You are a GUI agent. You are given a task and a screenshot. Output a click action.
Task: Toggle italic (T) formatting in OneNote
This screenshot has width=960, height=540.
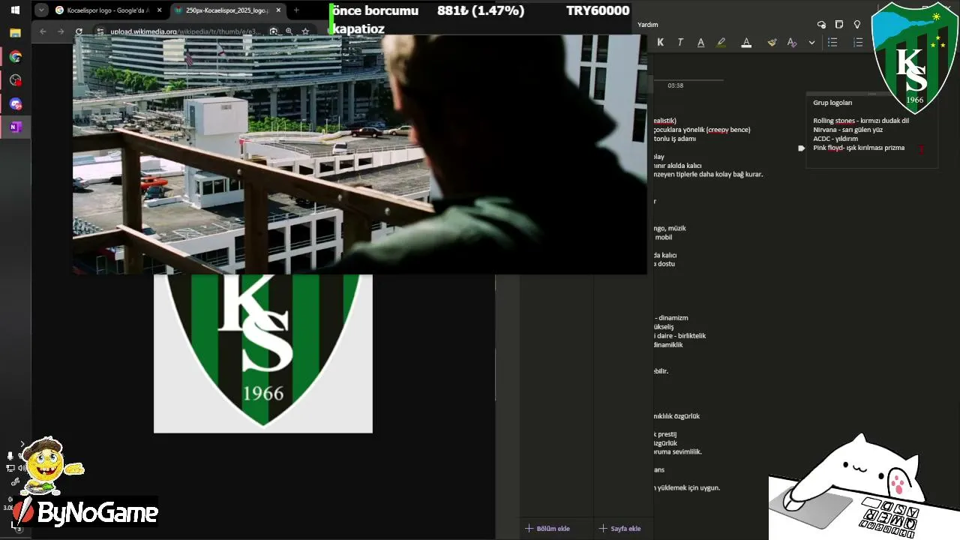680,43
